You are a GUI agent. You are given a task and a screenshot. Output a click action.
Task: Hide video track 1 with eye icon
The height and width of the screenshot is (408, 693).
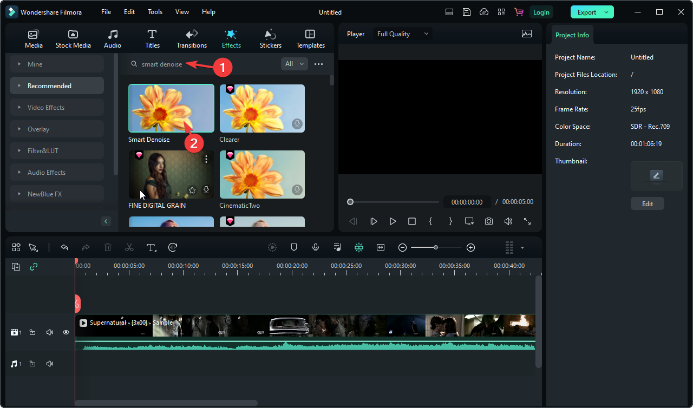[x=66, y=332]
